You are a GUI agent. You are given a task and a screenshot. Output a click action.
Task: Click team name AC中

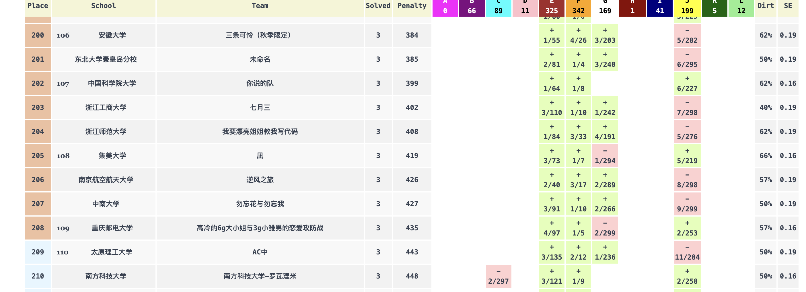pos(260,252)
